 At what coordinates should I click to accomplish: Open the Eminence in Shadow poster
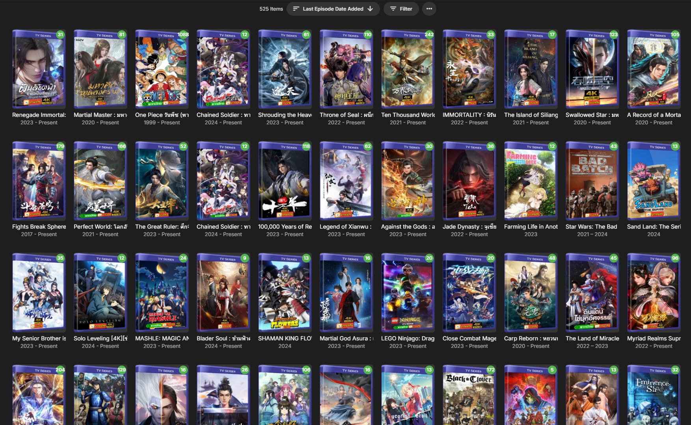[654, 395]
